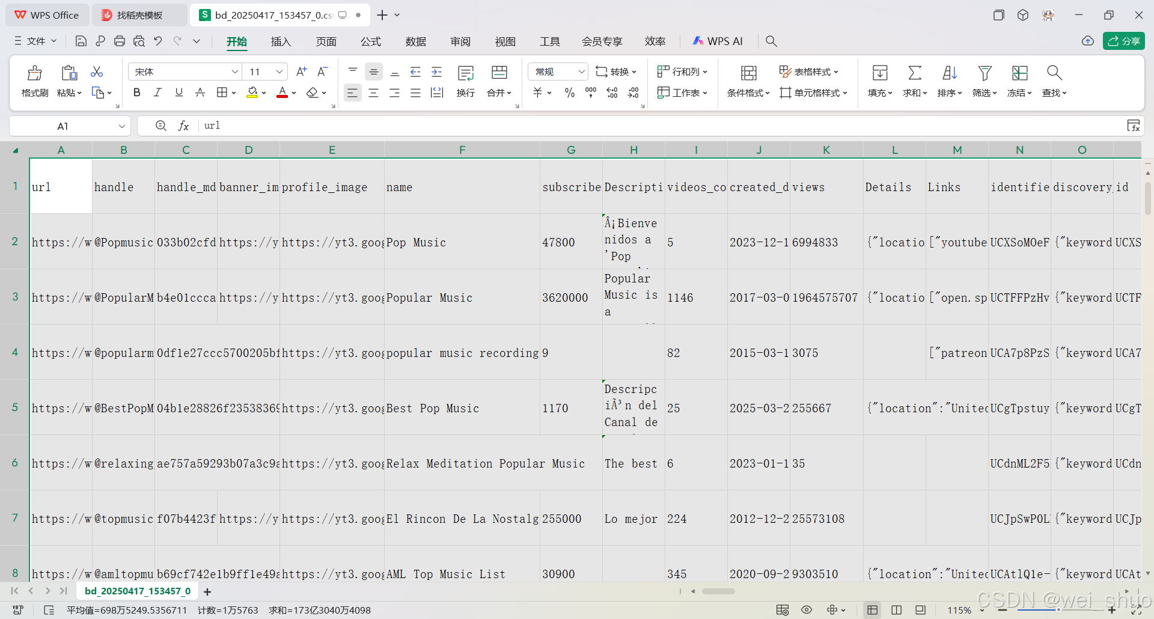Open the Insert ribbon tab

[x=281, y=41]
